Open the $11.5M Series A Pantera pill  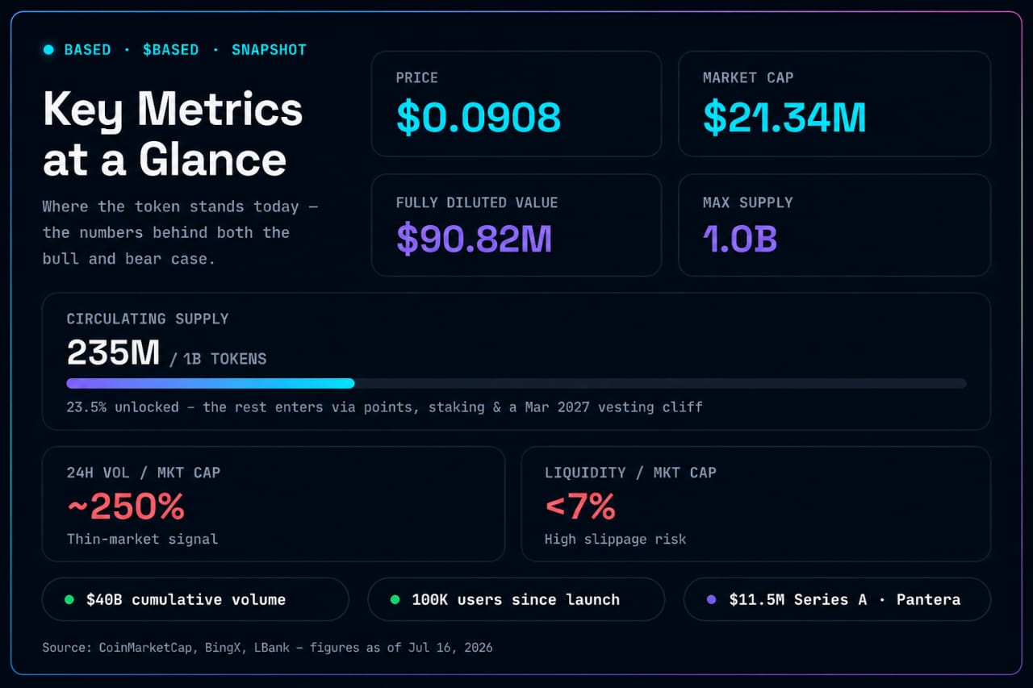click(x=837, y=599)
